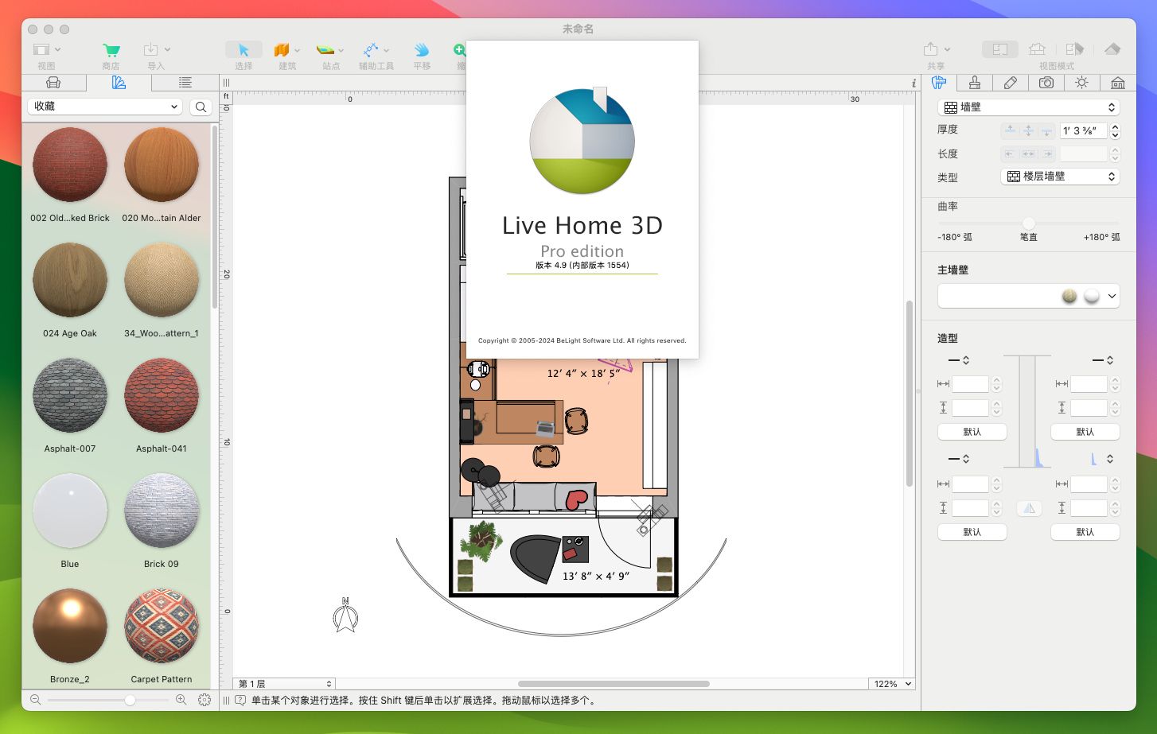1157x734 pixels.
Task: Click the 厚度 thickness value field
Action: click(x=1083, y=130)
